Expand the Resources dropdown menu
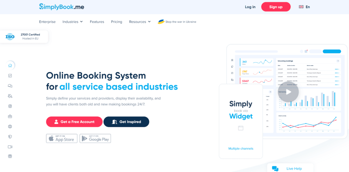349x172 pixels. click(139, 22)
